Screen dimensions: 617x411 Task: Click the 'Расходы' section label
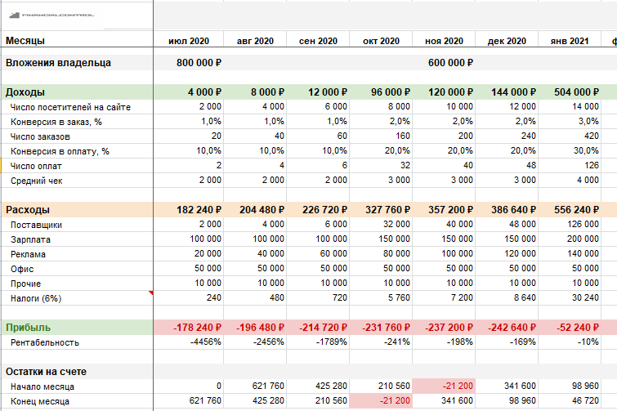28,210
